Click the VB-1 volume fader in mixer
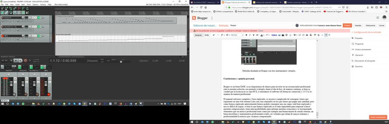389x124 pixels. point(46,84)
